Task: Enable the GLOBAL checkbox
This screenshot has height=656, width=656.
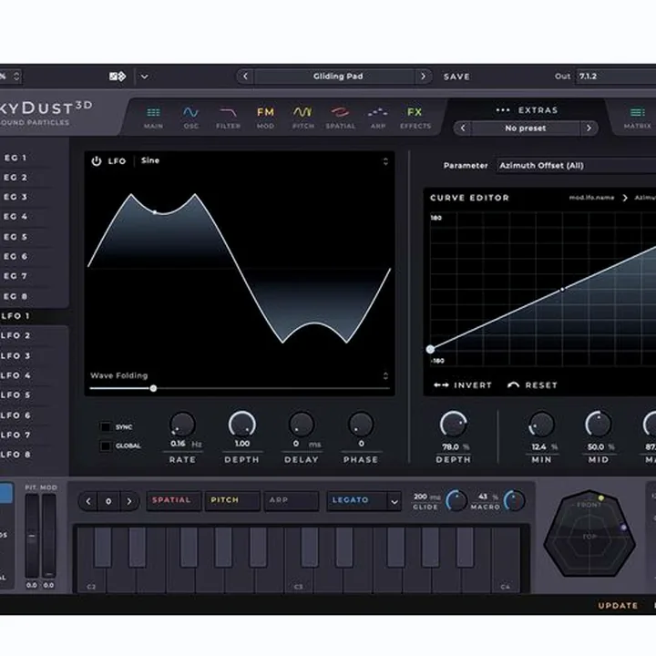Action: pos(105,446)
